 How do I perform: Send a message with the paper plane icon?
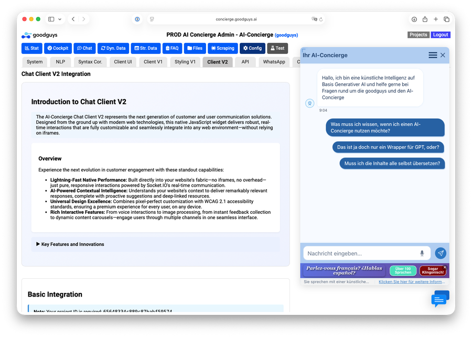(441, 253)
